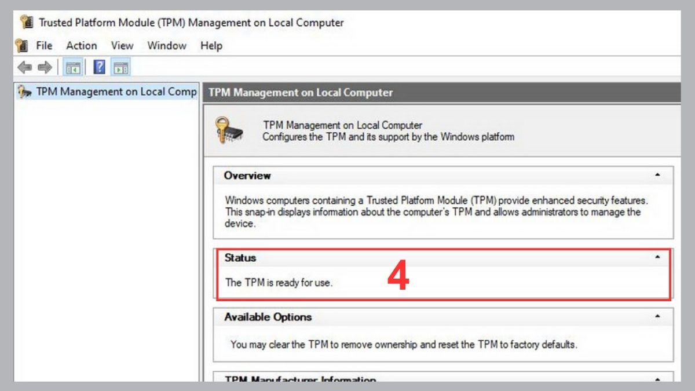
Task: Open the File menu
Action: (x=43, y=45)
